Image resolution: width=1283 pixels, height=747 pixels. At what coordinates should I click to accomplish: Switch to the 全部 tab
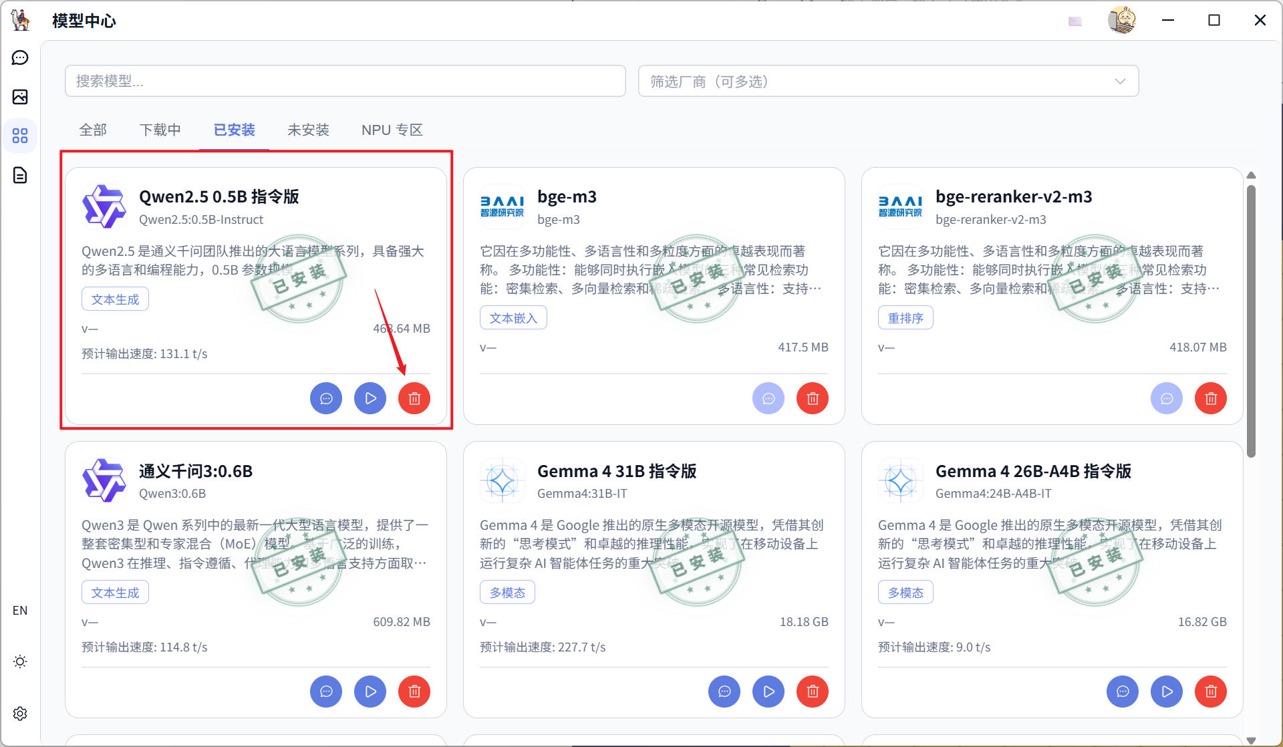(x=93, y=130)
